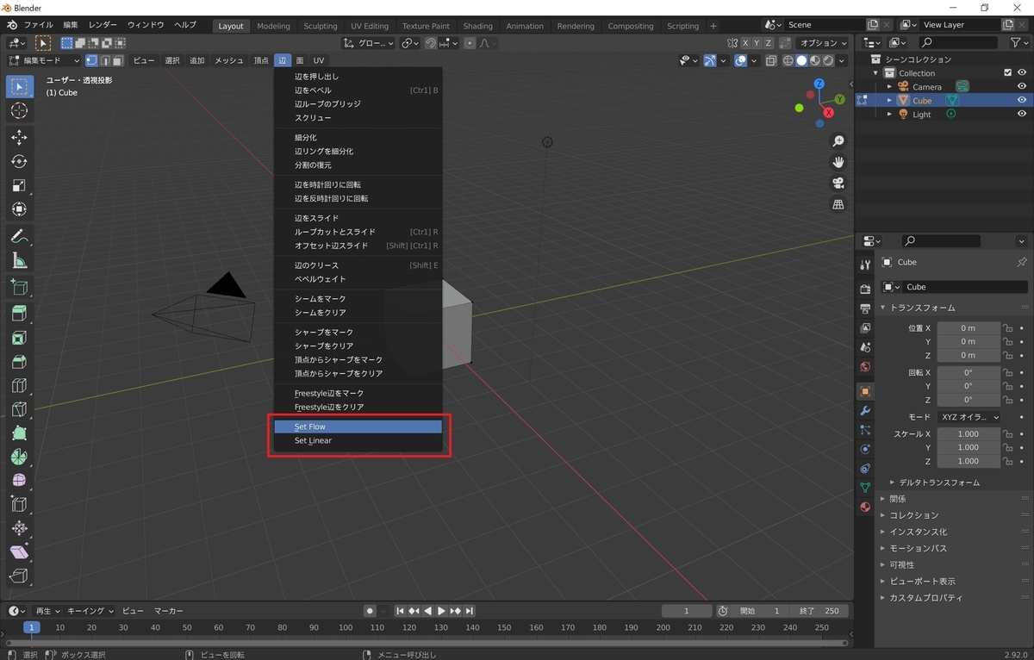This screenshot has width=1034, height=660.
Task: Toggle Camera visibility eye in outliner
Action: (1022, 86)
